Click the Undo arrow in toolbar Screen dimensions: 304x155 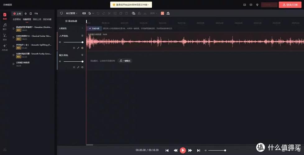(x=98, y=13)
